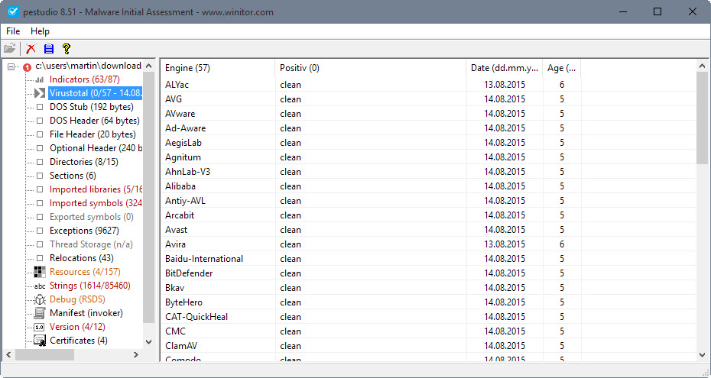Viewport: 711px width, 378px height.
Task: Select the AhnLab-V3 engine row
Action: (x=428, y=172)
